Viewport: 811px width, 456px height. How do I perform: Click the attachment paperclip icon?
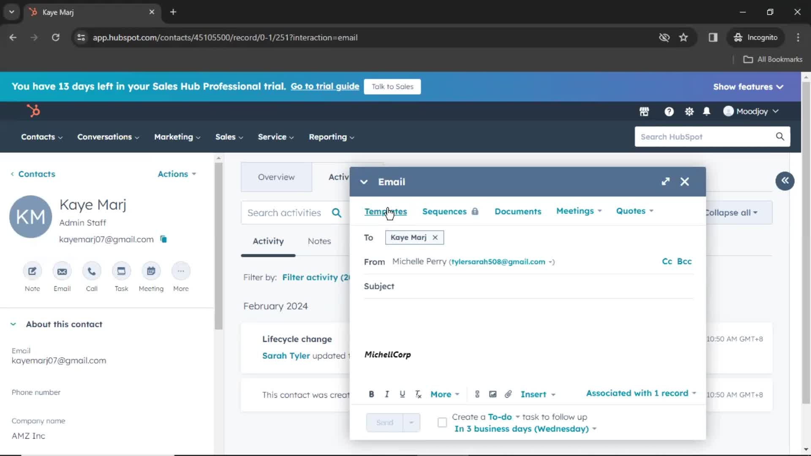[509, 394]
